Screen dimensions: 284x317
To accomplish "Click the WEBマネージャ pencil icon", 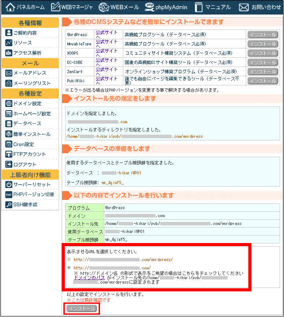I will coord(55,7).
